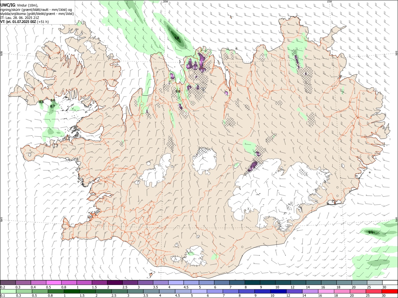The height and width of the screenshot is (298, 398).
Task: Click the '20W' longitude label
Action: [x=165, y=2]
